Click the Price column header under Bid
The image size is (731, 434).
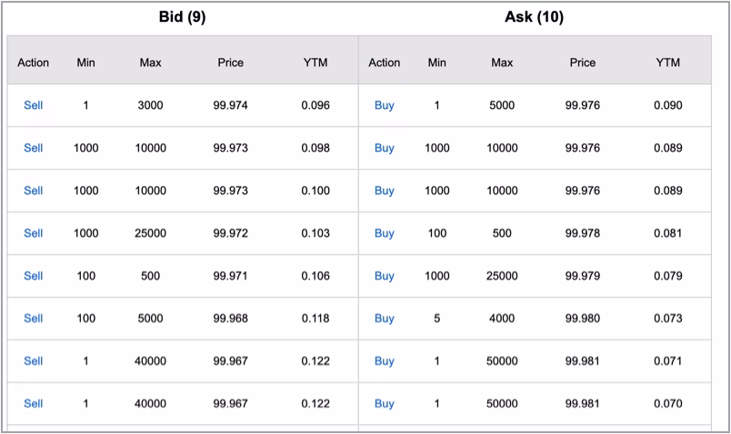point(230,63)
